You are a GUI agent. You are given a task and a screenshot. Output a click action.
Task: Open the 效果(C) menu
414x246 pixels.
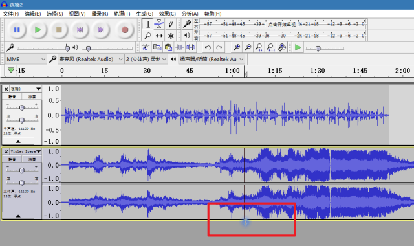167,14
